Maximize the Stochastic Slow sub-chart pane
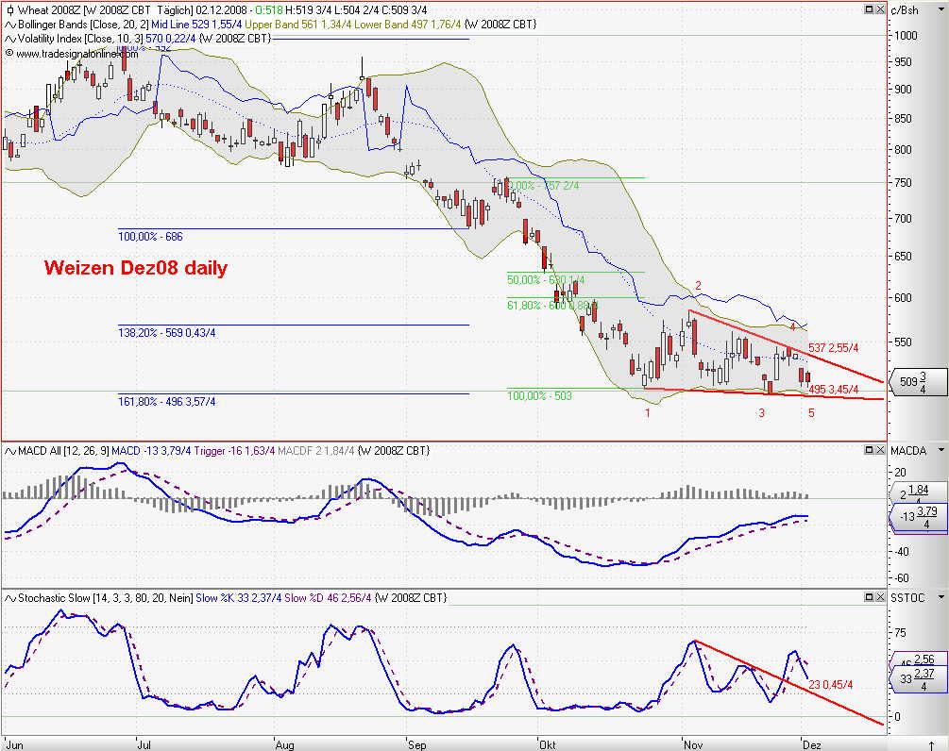The height and width of the screenshot is (751, 949). (x=869, y=597)
